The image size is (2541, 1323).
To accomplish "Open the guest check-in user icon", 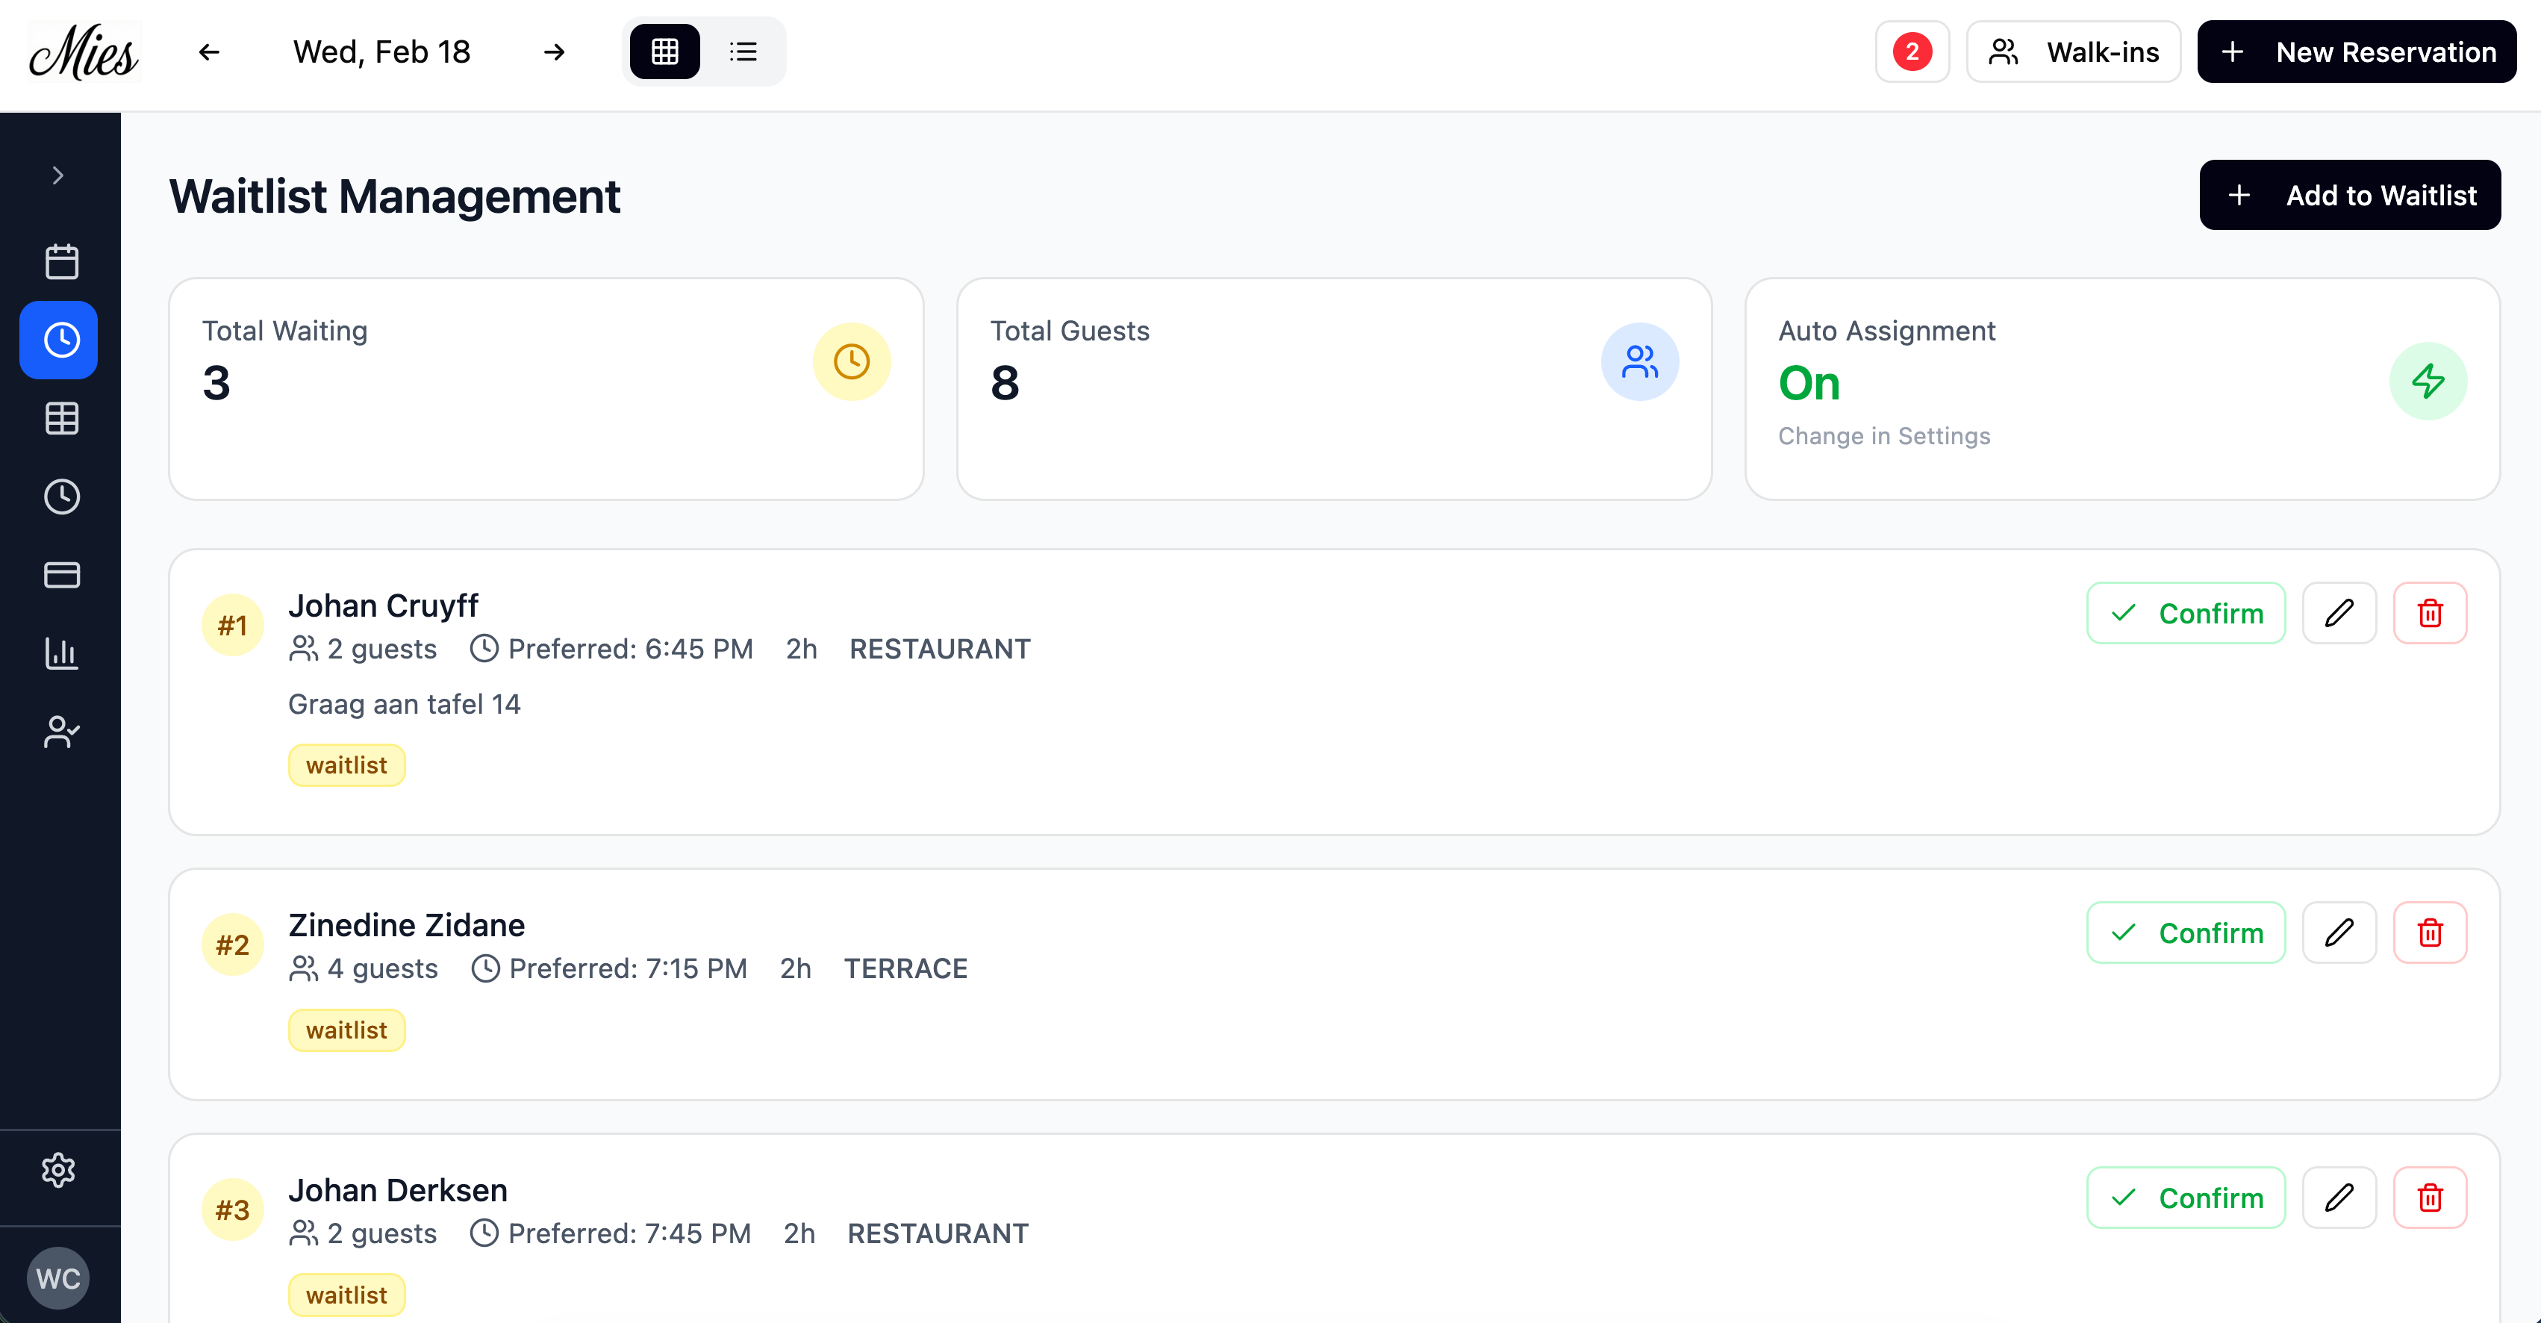I will [61, 731].
